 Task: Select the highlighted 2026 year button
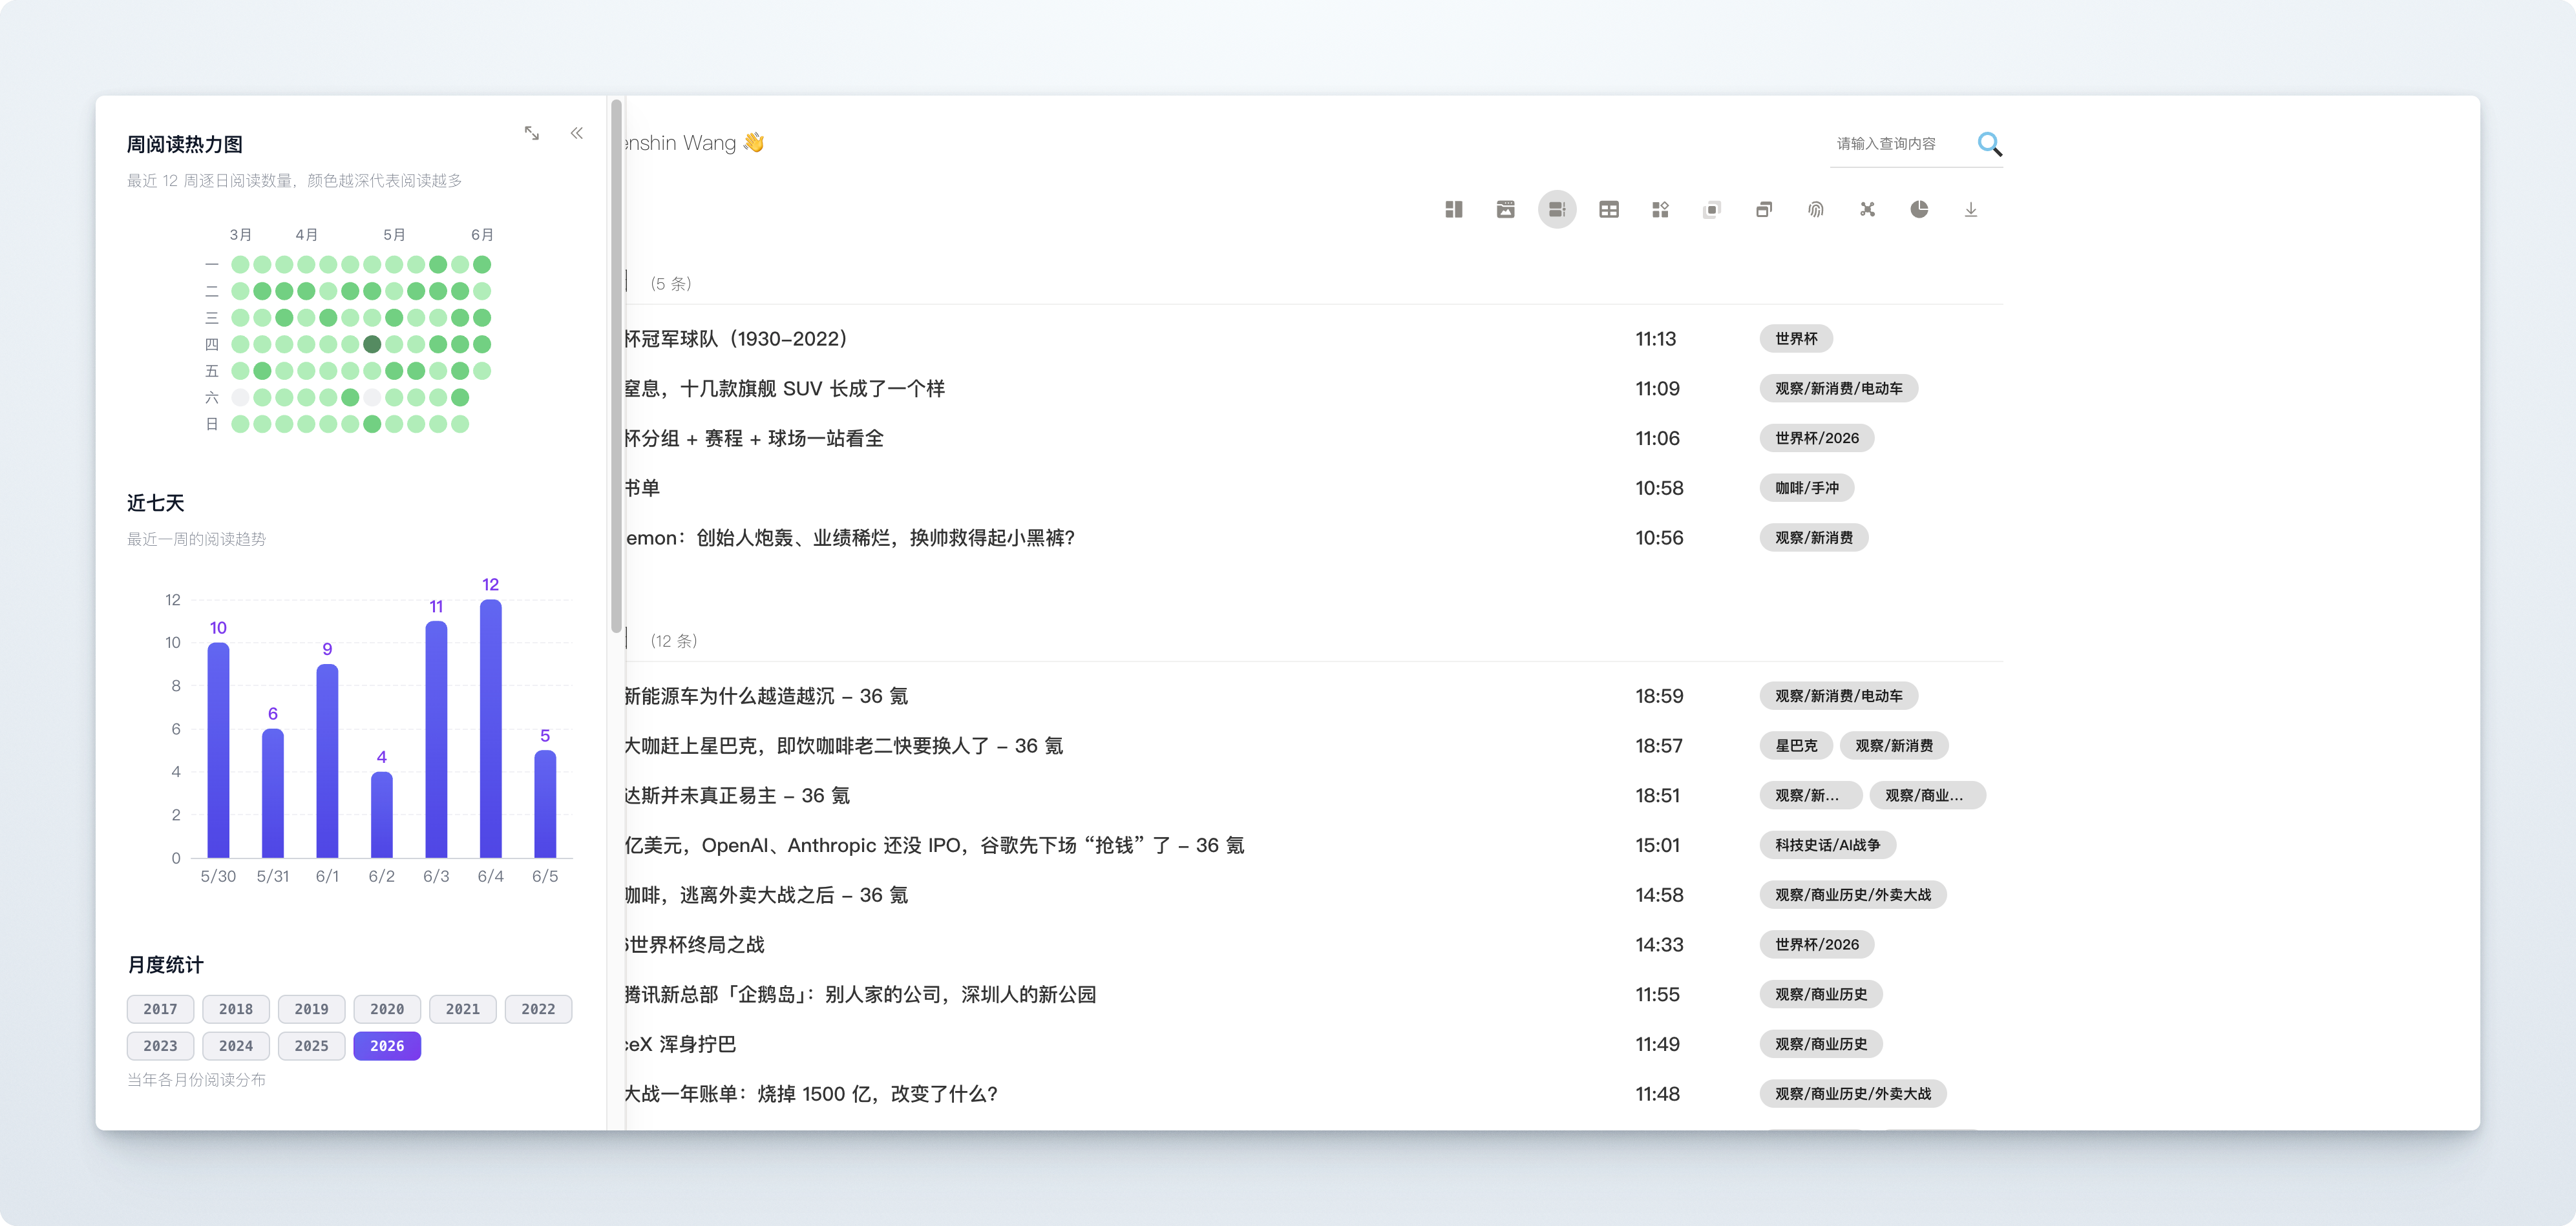click(387, 1046)
